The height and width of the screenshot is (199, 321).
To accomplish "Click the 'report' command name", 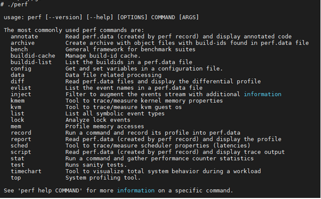I will tap(21, 139).
